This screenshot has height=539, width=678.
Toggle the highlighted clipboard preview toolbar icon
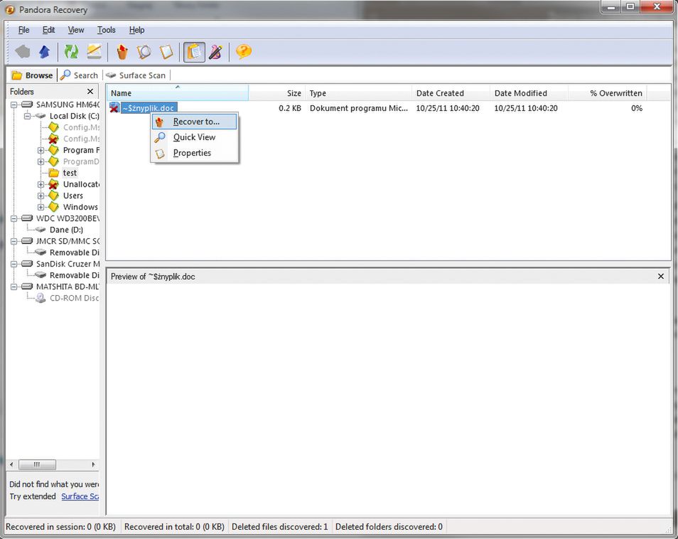click(194, 52)
